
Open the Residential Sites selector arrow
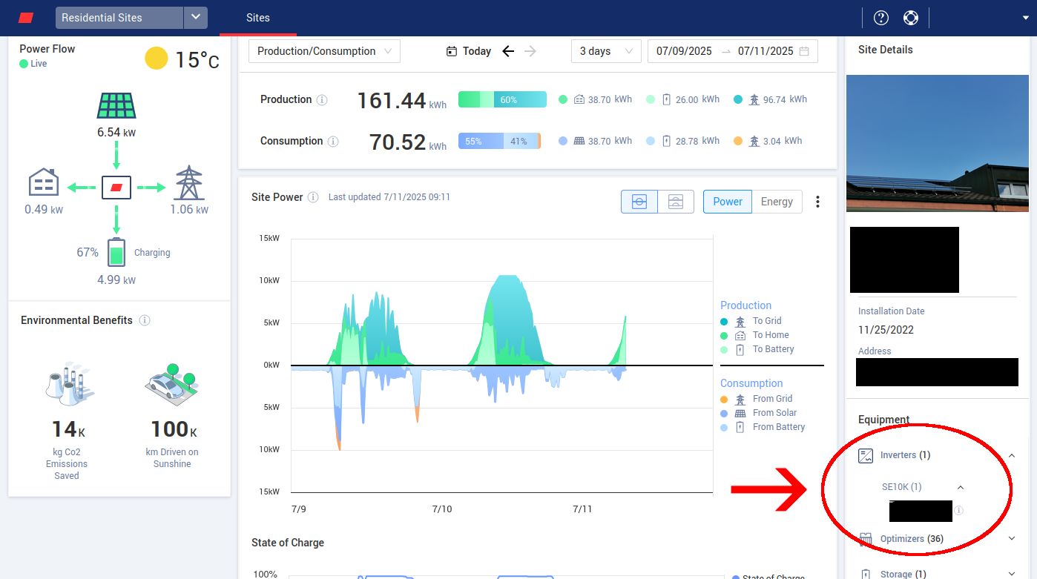click(x=196, y=18)
